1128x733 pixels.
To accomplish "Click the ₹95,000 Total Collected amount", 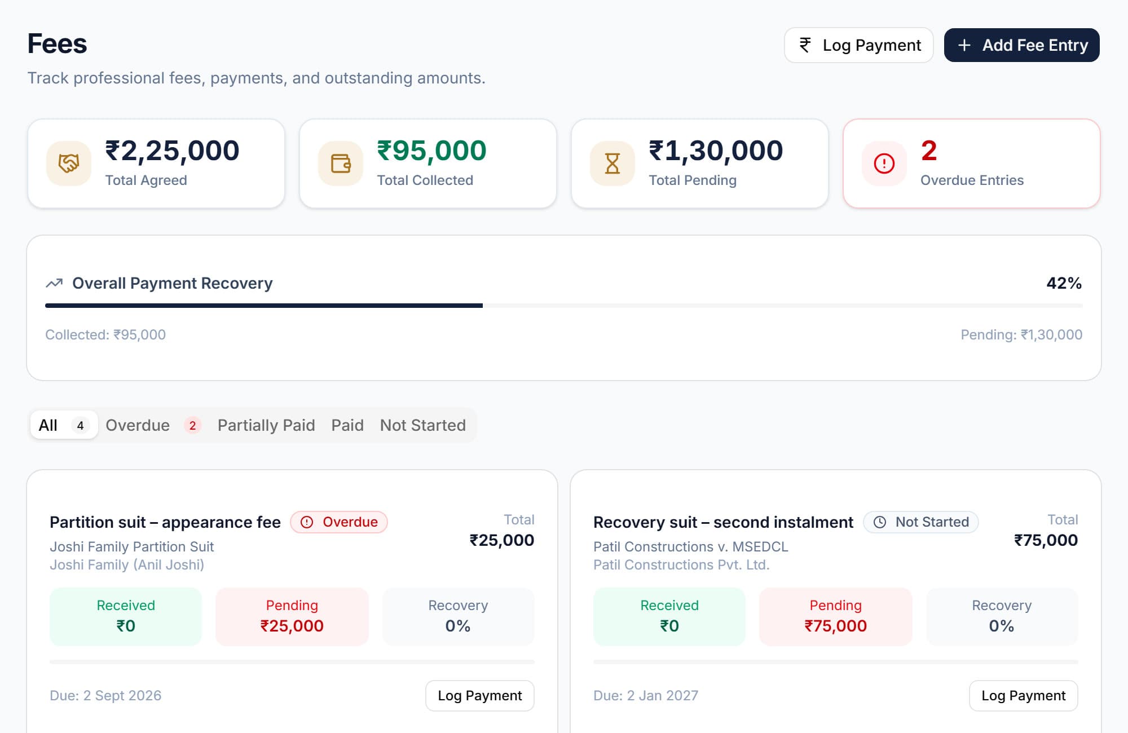I will coord(431,151).
